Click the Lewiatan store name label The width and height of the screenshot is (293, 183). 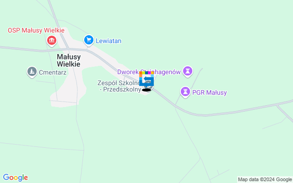point(109,41)
